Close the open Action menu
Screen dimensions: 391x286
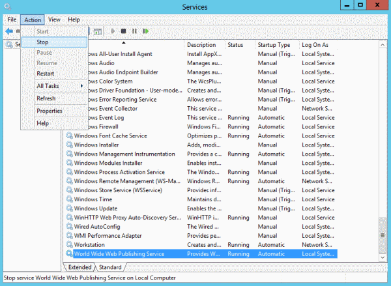pos(33,20)
